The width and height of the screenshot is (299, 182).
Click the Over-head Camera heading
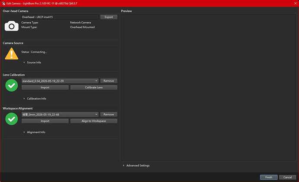click(x=16, y=11)
